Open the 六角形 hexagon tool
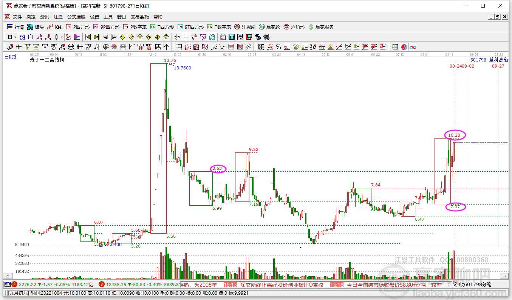This screenshot has width=512, height=300. click(x=294, y=27)
